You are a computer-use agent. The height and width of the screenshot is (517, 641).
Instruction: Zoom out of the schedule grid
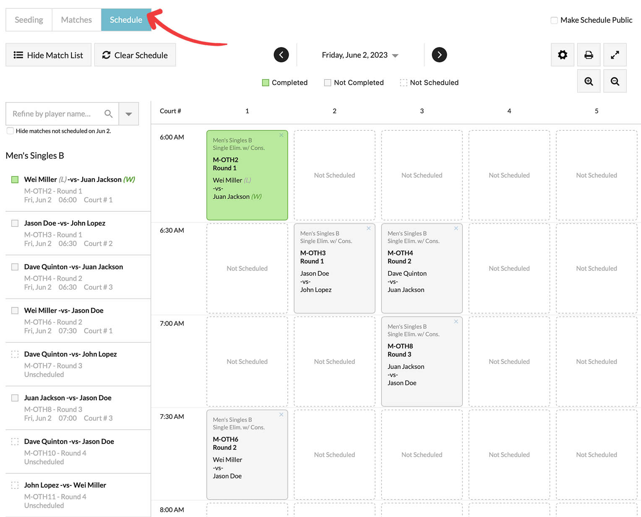click(615, 81)
